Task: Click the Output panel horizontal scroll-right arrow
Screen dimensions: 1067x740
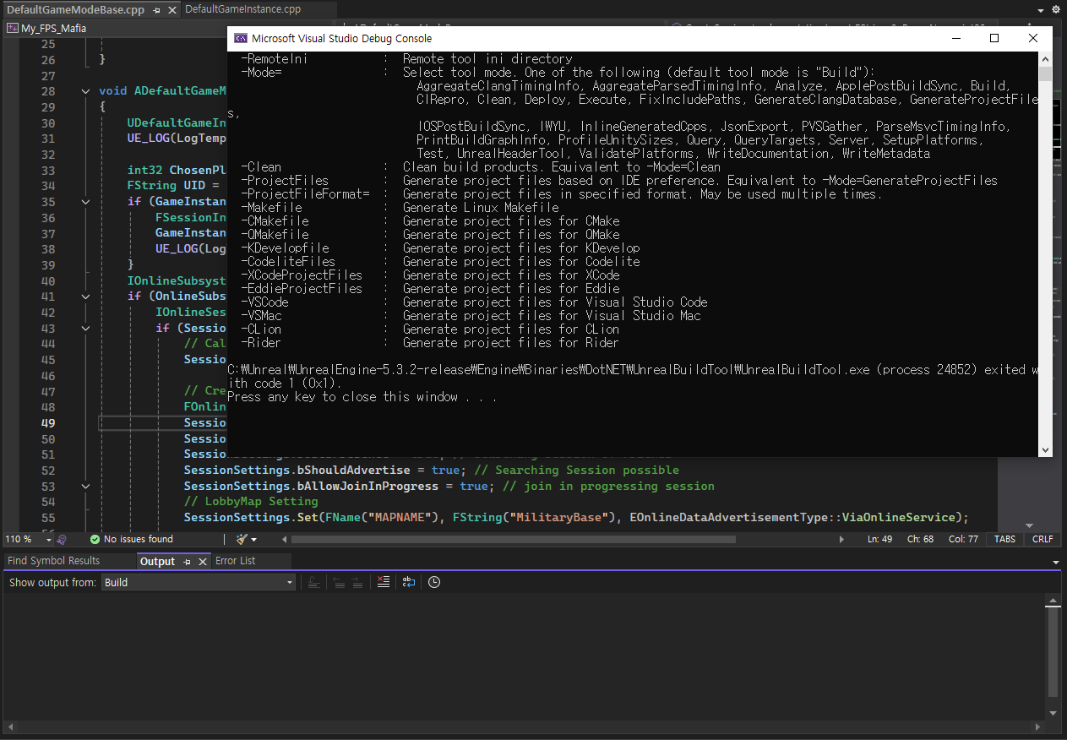Action: coord(1038,726)
